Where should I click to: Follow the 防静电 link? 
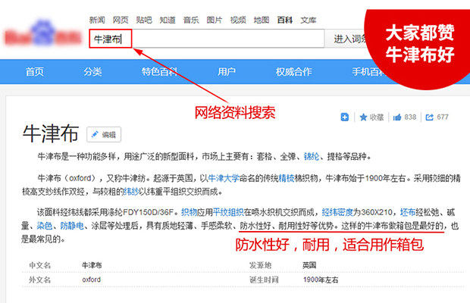[x=72, y=226]
